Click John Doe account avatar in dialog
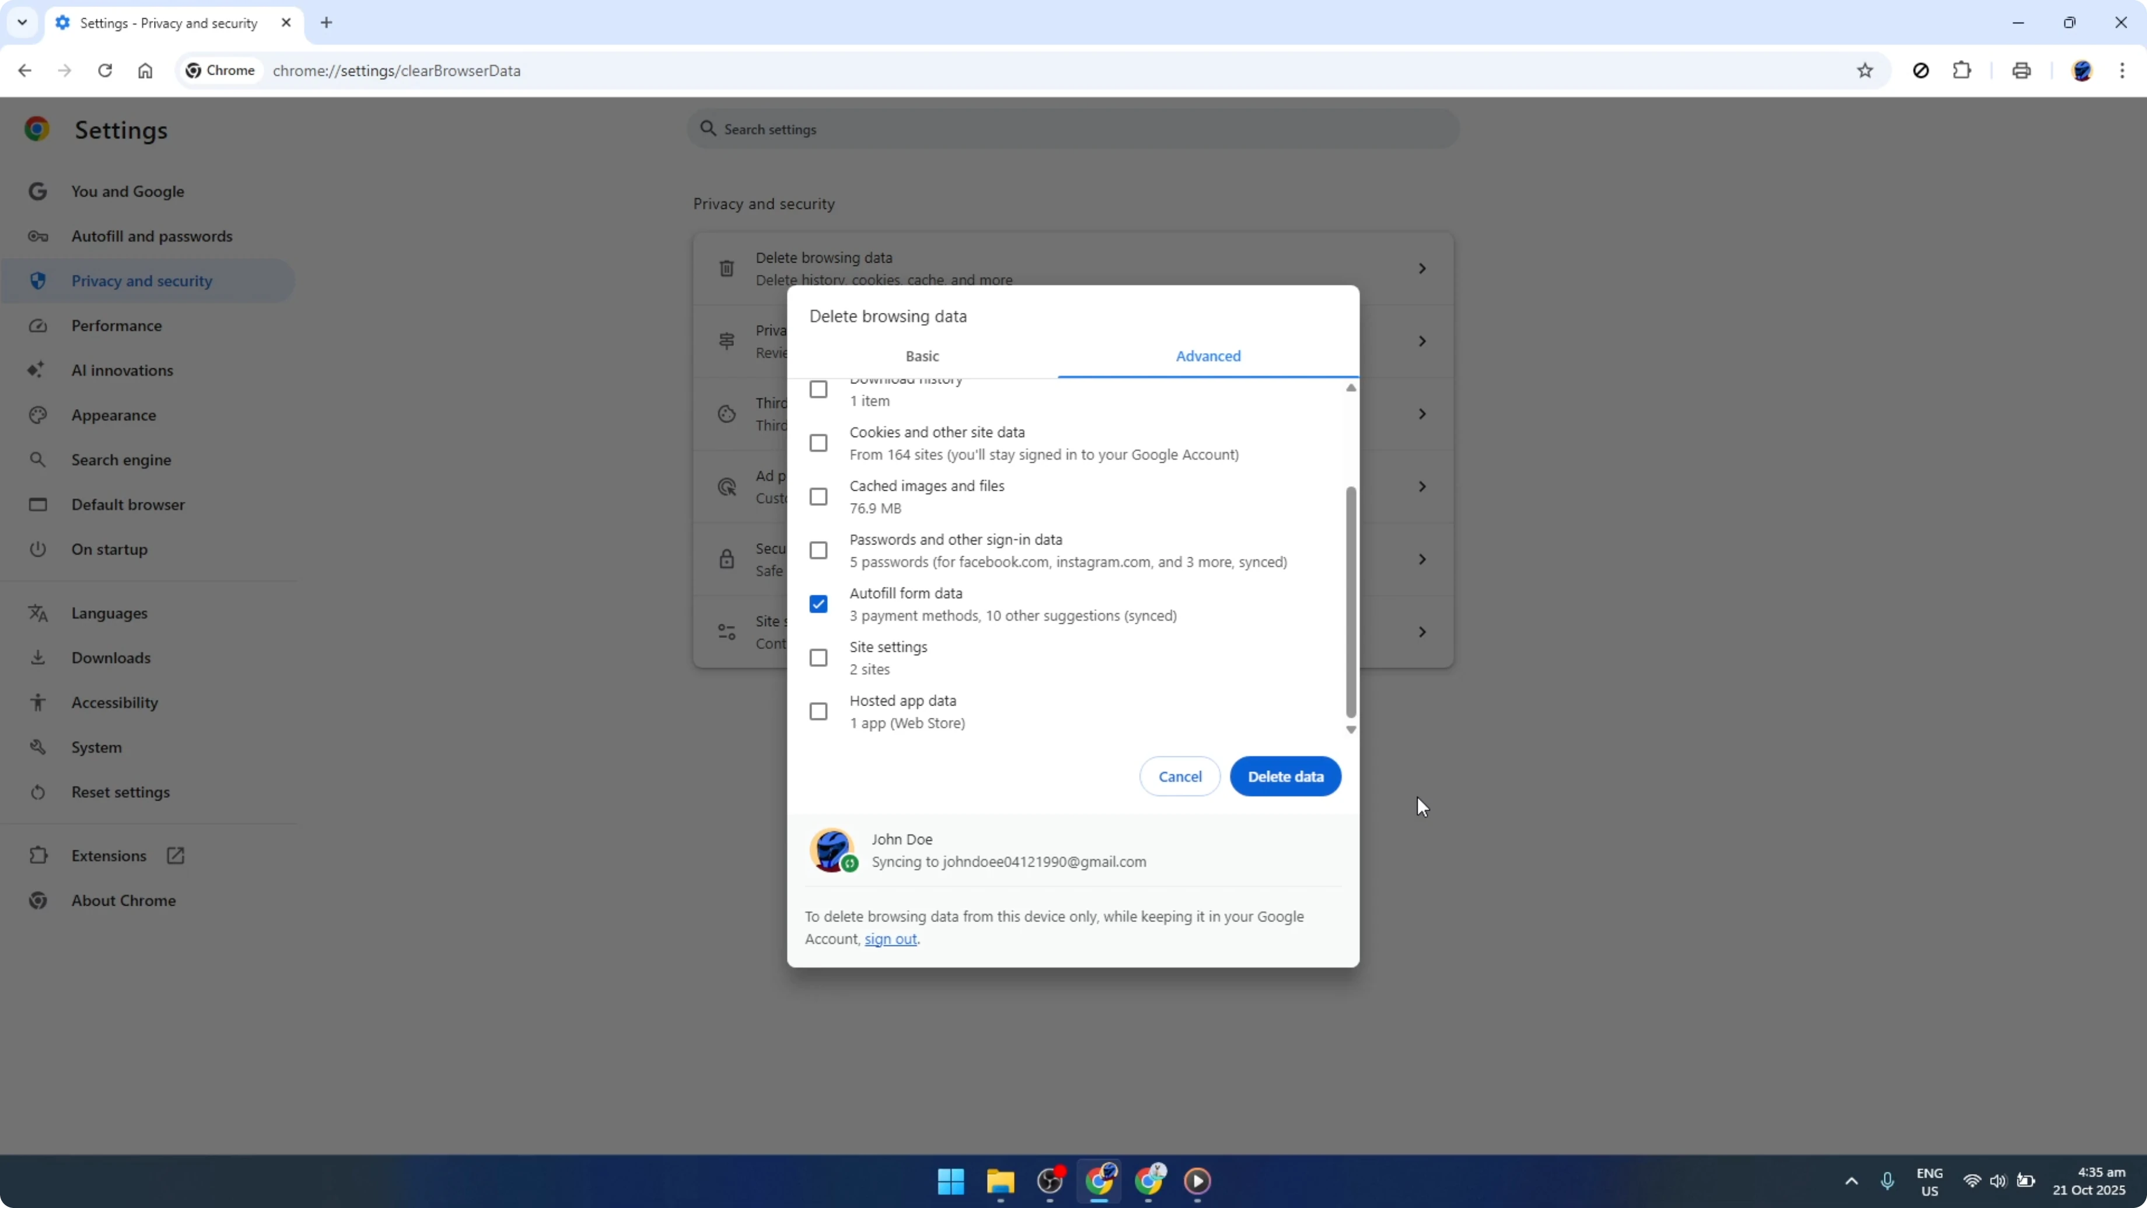 pos(832,850)
